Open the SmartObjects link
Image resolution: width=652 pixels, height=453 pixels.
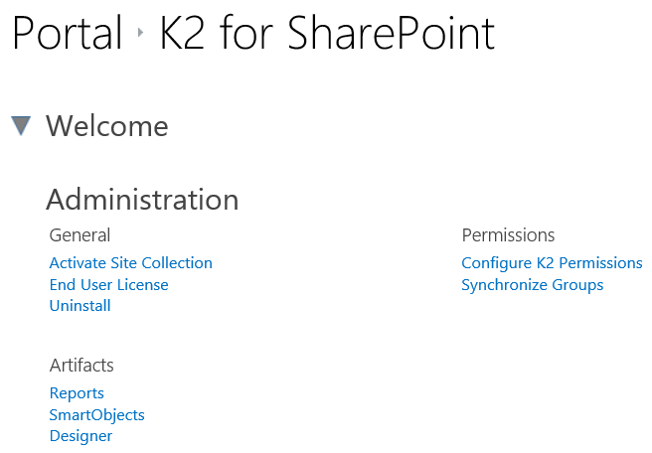96,415
